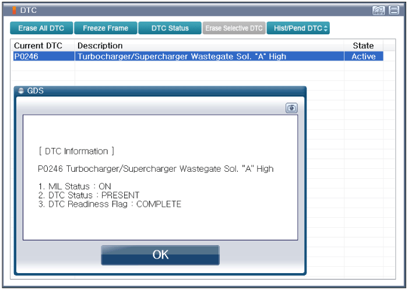Select P0246 code cell

coord(44,56)
